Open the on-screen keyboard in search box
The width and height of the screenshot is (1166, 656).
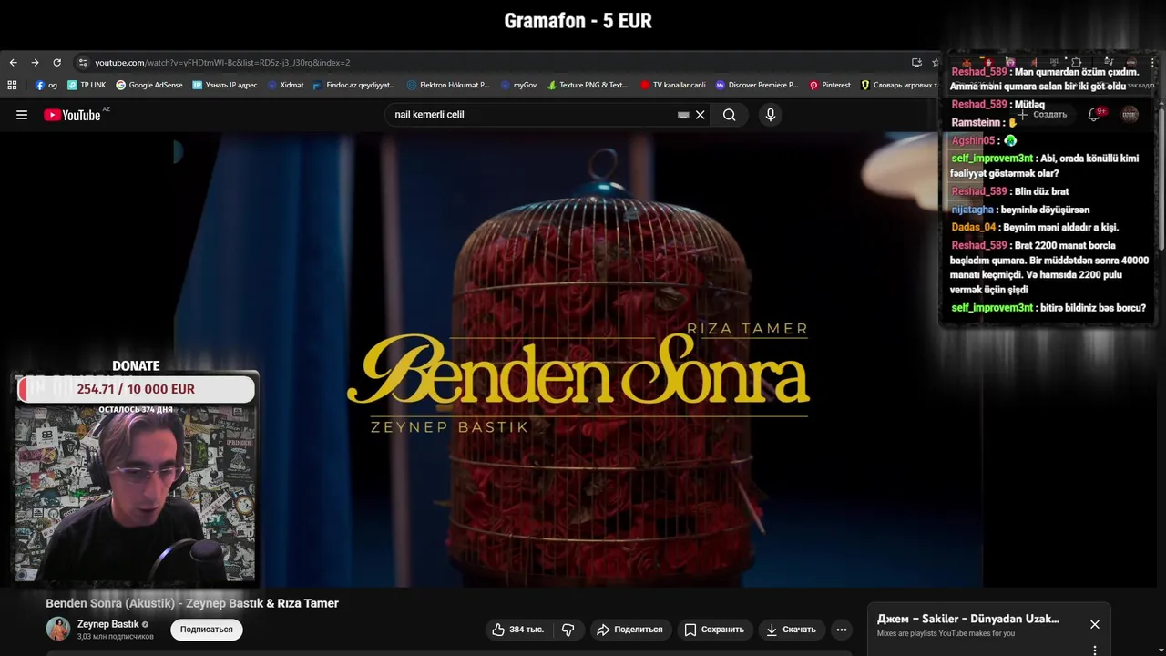[683, 115]
